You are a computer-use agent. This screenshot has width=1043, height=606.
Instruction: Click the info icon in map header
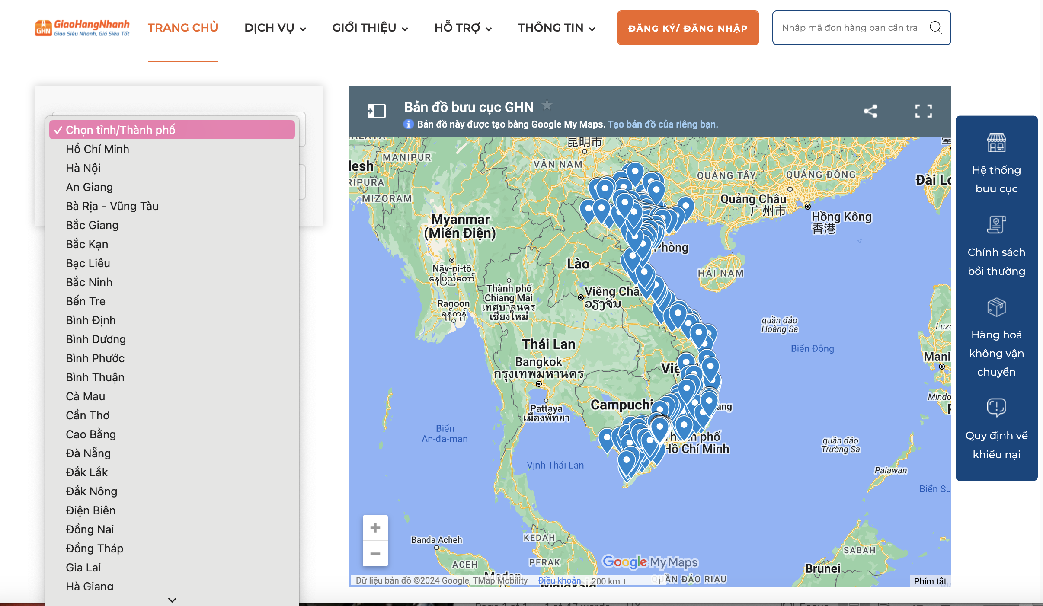(x=408, y=124)
